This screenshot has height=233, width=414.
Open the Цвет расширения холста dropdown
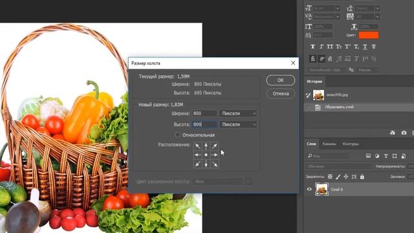218,181
